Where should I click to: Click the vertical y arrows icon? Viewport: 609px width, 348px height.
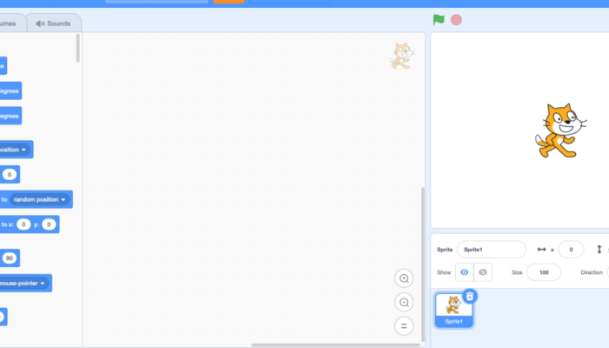pos(599,250)
